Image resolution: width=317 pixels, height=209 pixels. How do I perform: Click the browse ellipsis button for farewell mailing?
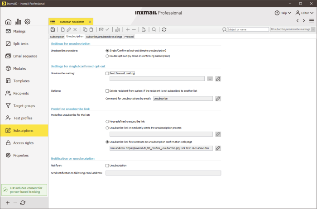[x=210, y=79]
